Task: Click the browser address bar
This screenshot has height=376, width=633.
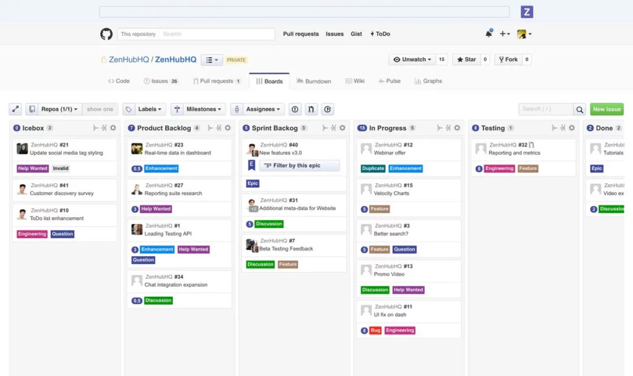Action: click(x=304, y=12)
